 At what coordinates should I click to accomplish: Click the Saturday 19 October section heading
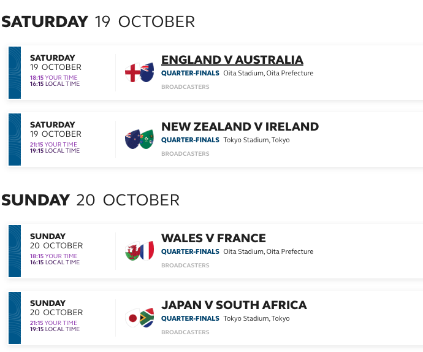click(x=98, y=21)
